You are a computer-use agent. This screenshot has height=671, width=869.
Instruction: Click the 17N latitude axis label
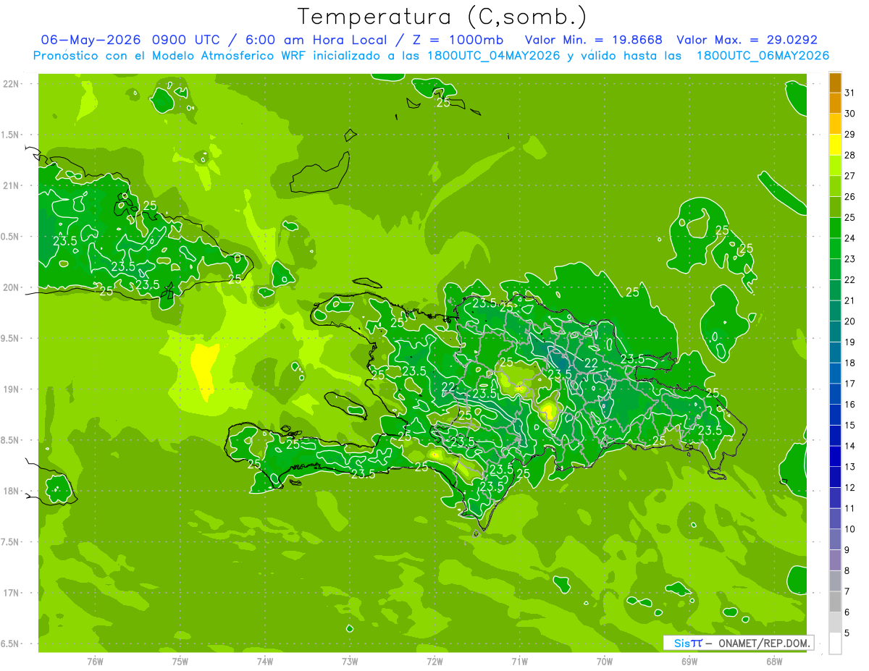pos(12,593)
